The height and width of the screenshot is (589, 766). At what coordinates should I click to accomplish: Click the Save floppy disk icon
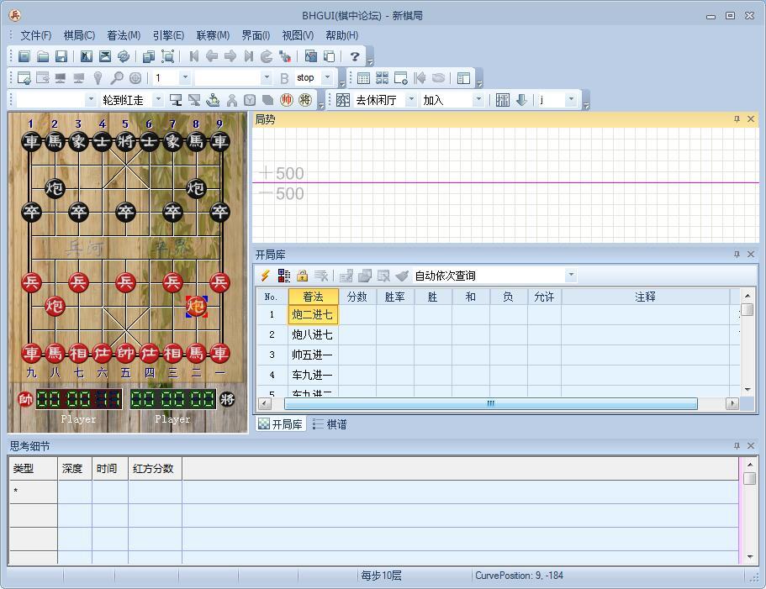click(61, 56)
